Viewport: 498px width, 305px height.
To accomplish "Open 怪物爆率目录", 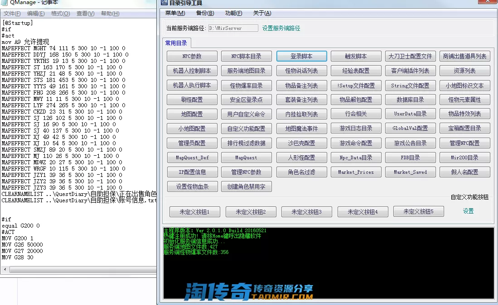I will (x=247, y=85).
